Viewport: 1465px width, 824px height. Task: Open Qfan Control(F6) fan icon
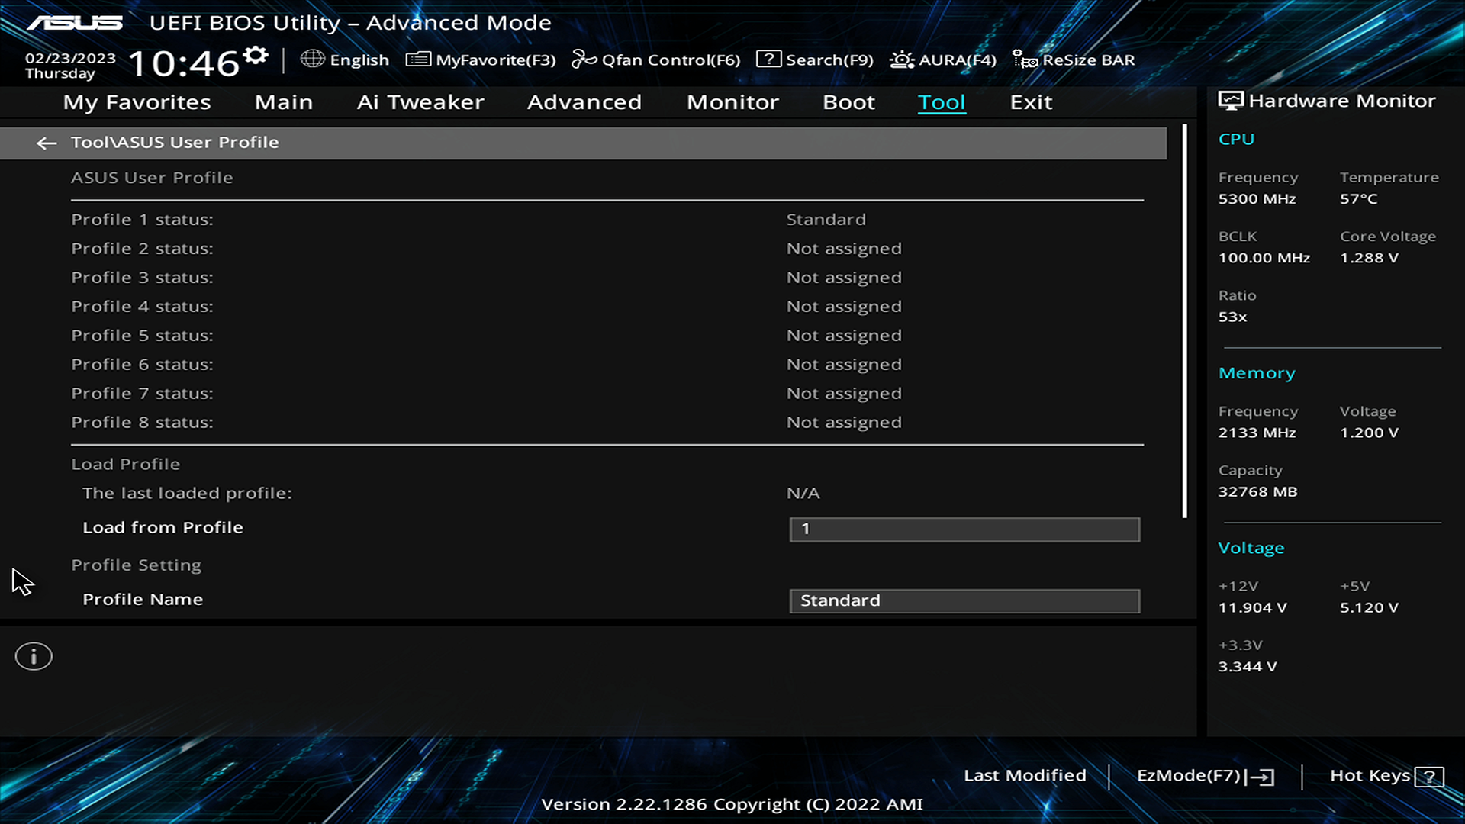coord(584,59)
